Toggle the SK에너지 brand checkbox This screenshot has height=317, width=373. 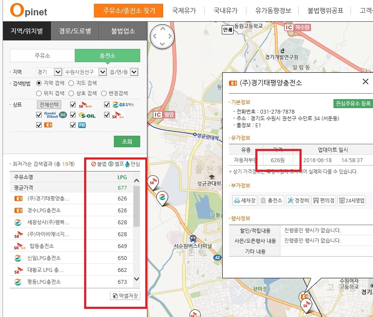coord(73,104)
